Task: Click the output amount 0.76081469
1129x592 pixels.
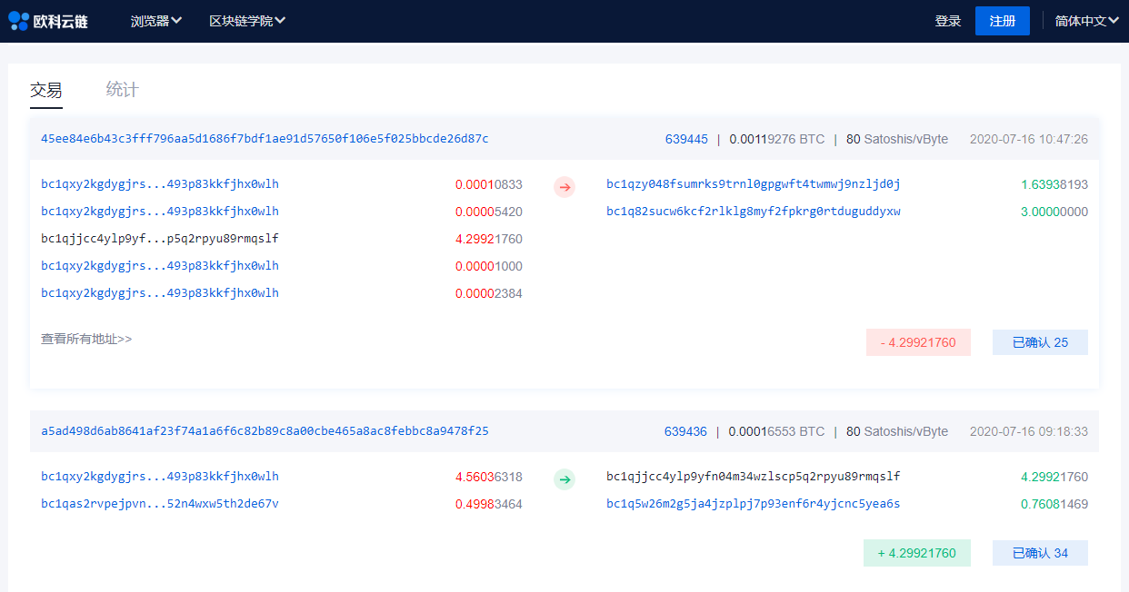Action: (x=1054, y=504)
